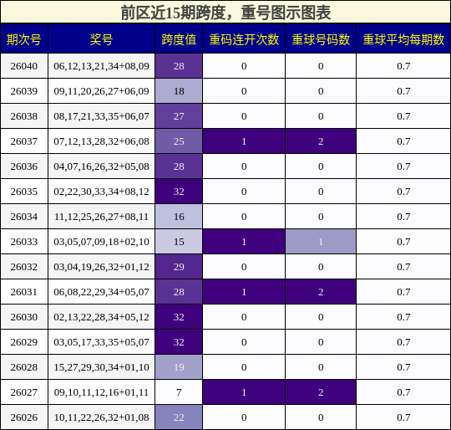
Task: Click span value 25 in row 26037
Action: point(179,141)
